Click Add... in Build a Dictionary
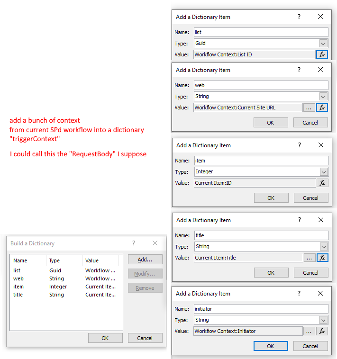This screenshot has height=359, width=337. click(145, 260)
